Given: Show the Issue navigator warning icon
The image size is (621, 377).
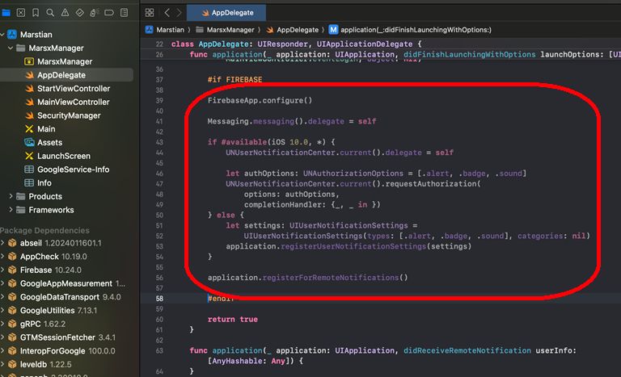Looking at the screenshot, I should tap(65, 13).
